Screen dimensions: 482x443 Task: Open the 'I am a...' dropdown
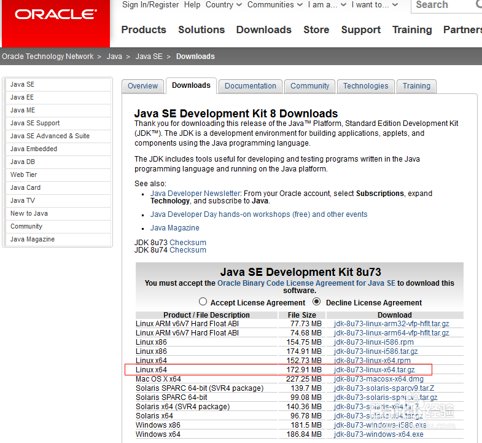[327, 5]
